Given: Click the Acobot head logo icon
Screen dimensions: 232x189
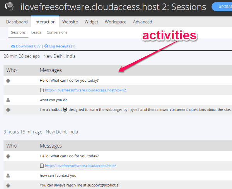Looking at the screenshot, I should [x=9, y=7].
